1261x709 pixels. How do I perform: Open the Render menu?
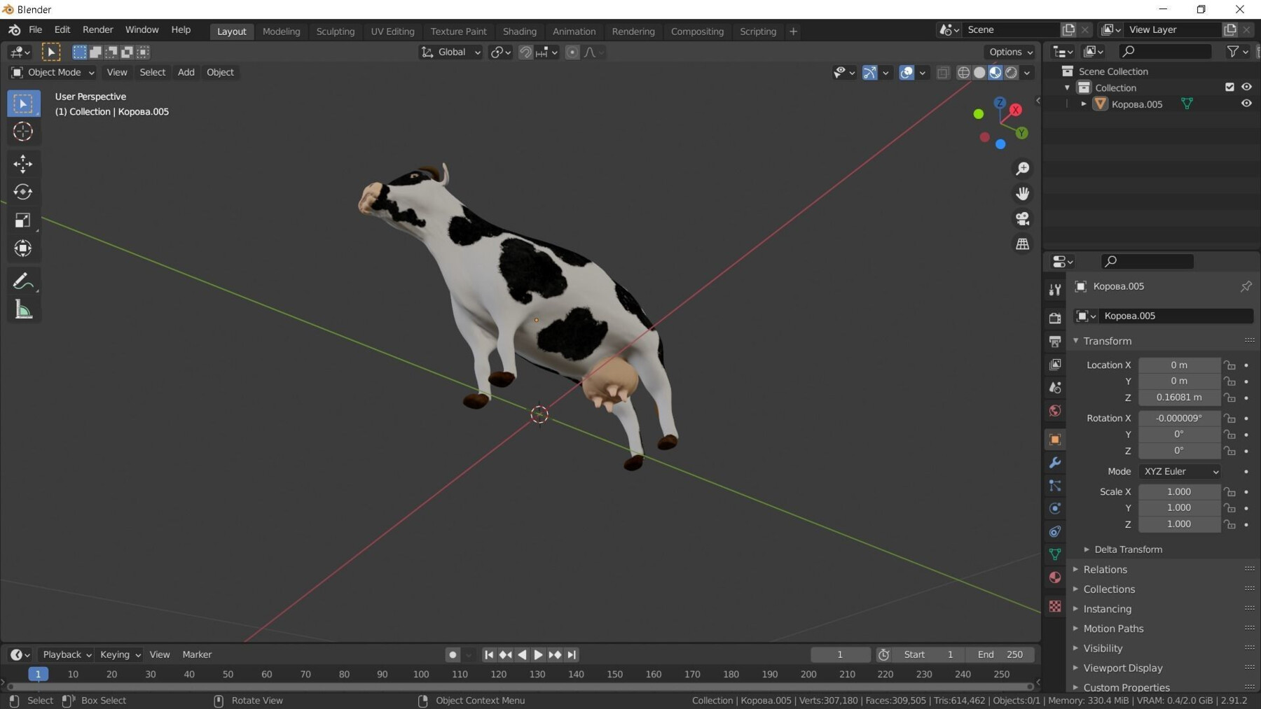[x=97, y=29]
